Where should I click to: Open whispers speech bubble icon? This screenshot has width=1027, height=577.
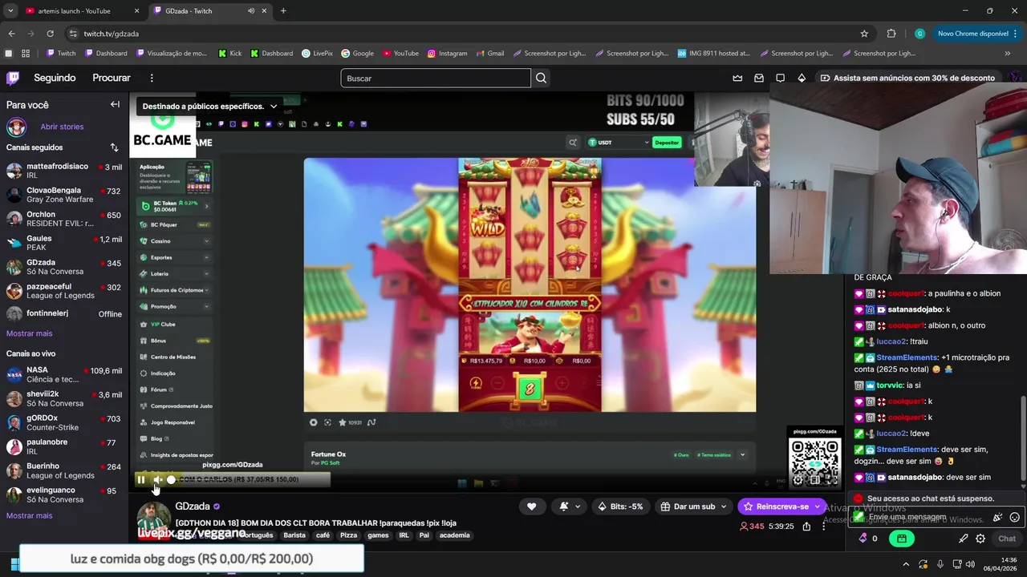(x=780, y=78)
